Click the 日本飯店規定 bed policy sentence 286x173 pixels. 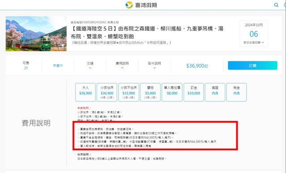click(122, 159)
